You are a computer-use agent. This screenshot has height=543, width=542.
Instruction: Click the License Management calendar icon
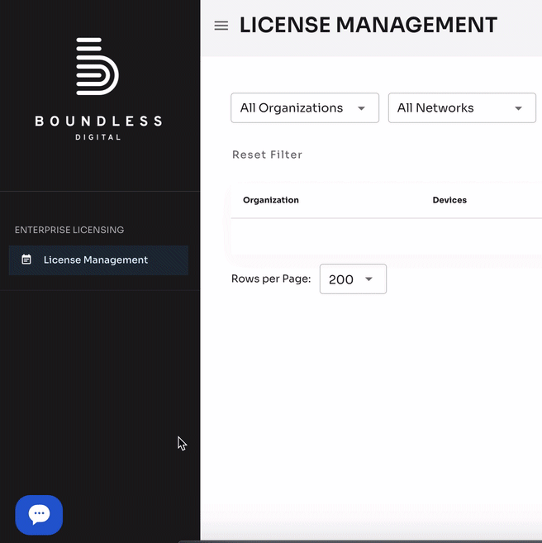26,260
